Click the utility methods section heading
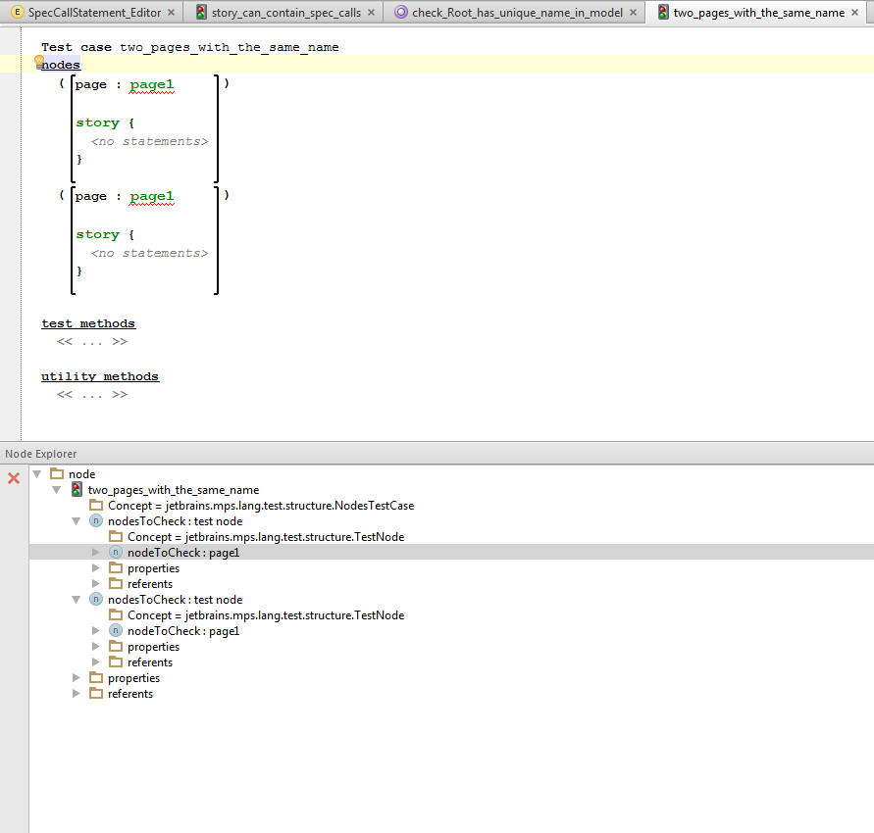This screenshot has height=833, width=874. tap(100, 376)
